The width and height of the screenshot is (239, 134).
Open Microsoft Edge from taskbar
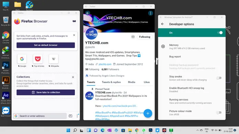pos(103,130)
